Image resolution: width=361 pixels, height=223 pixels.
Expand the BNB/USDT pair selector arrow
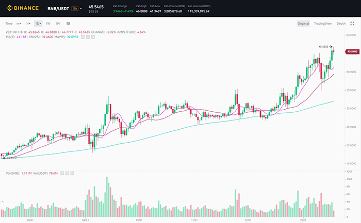pos(81,9)
